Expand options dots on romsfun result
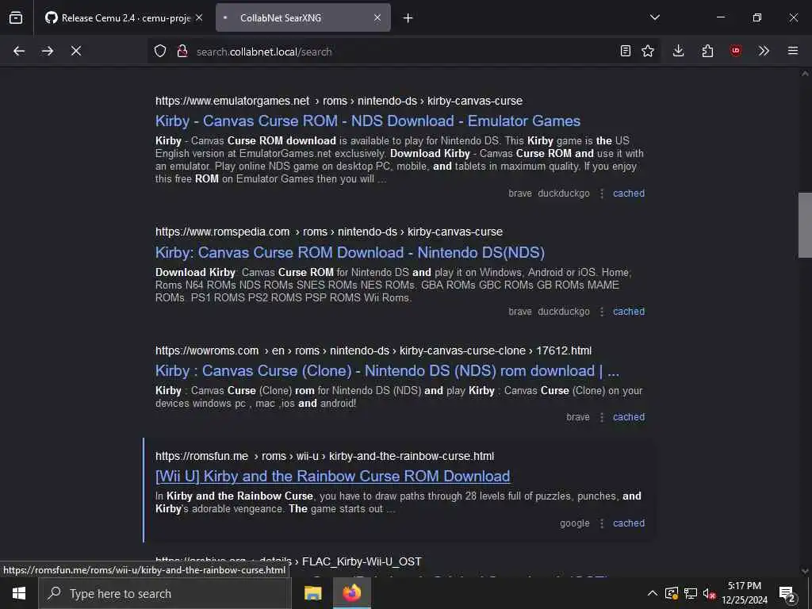This screenshot has width=812, height=609. tap(602, 523)
